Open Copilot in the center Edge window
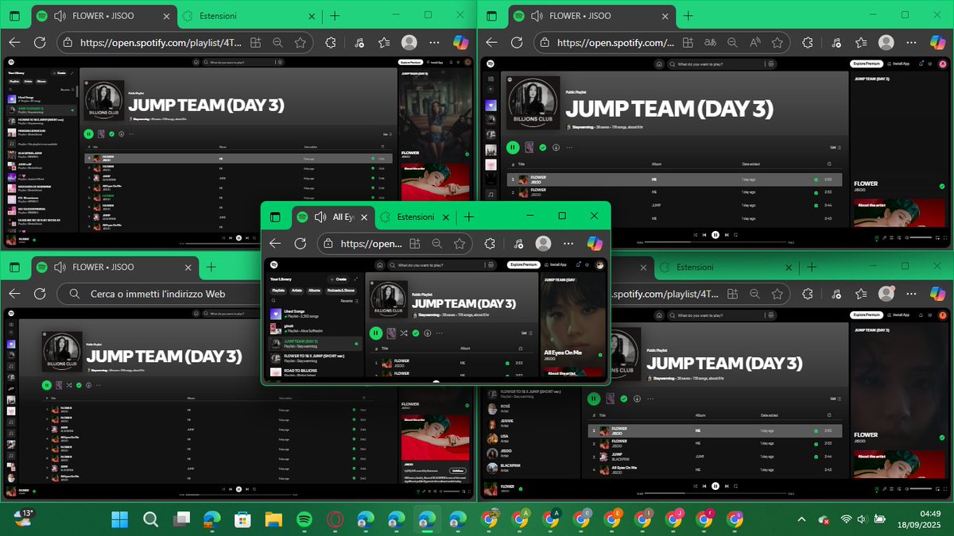Screen dimensions: 954x536 click(x=594, y=244)
